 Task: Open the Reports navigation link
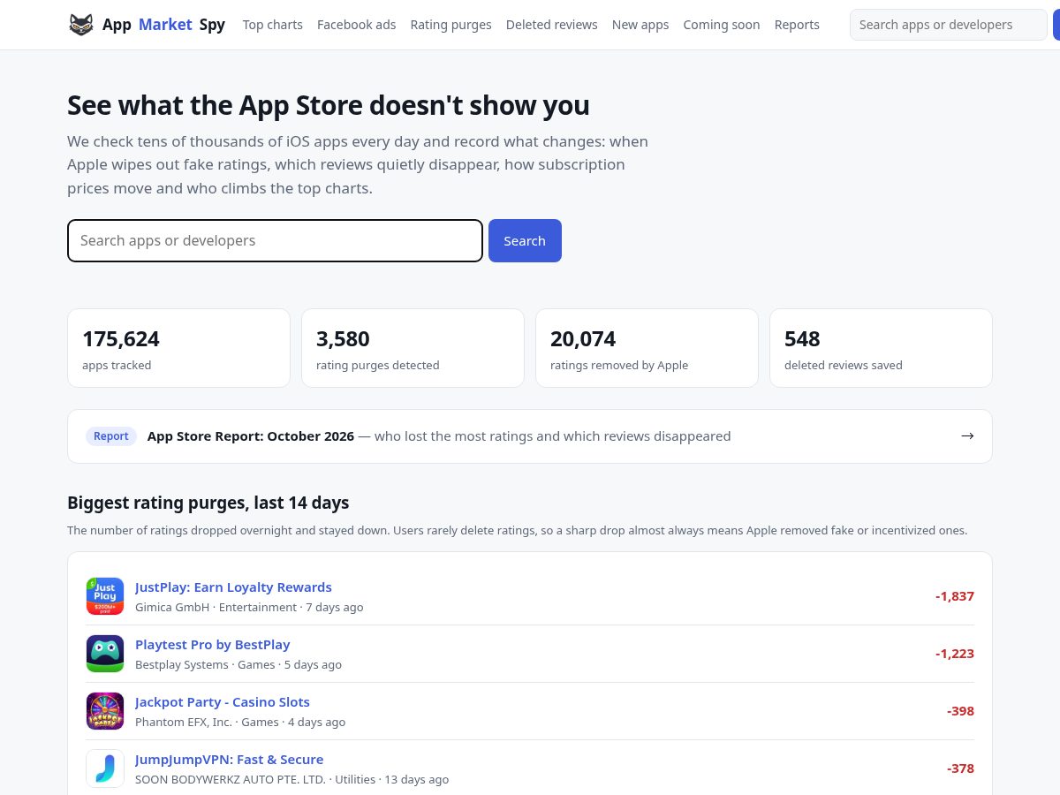[x=797, y=25]
